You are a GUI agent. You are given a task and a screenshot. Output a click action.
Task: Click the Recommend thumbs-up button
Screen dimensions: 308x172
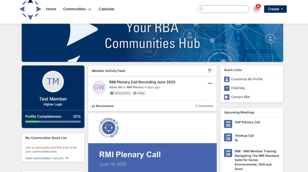(103, 106)
